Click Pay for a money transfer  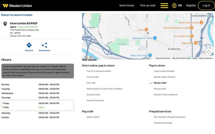(99, 71)
